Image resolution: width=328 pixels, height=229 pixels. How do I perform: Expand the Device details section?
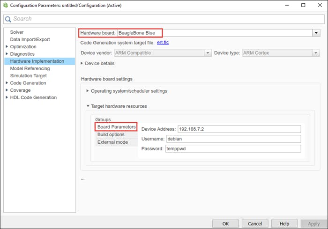click(x=82, y=63)
